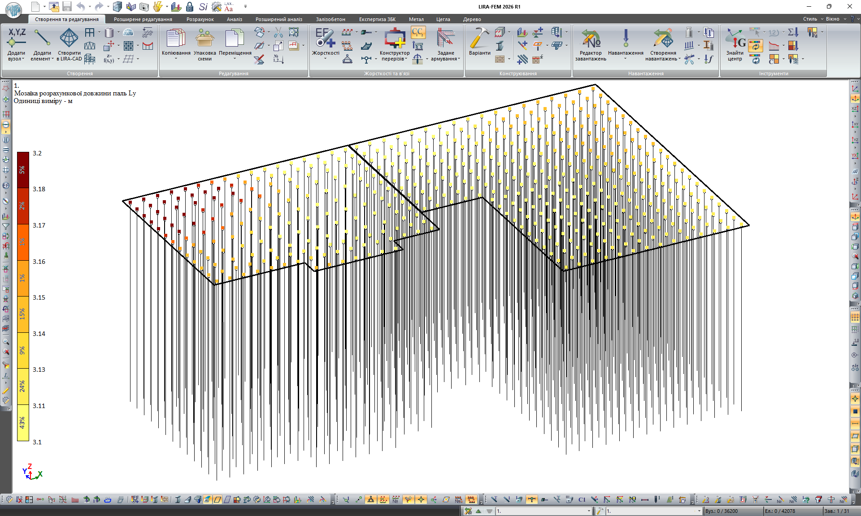
Task: Click the Load case editor icon
Action: pyautogui.click(x=591, y=39)
